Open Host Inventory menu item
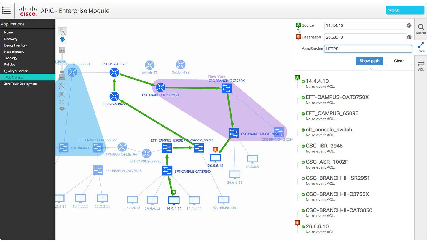The image size is (427, 243). (x=28, y=52)
